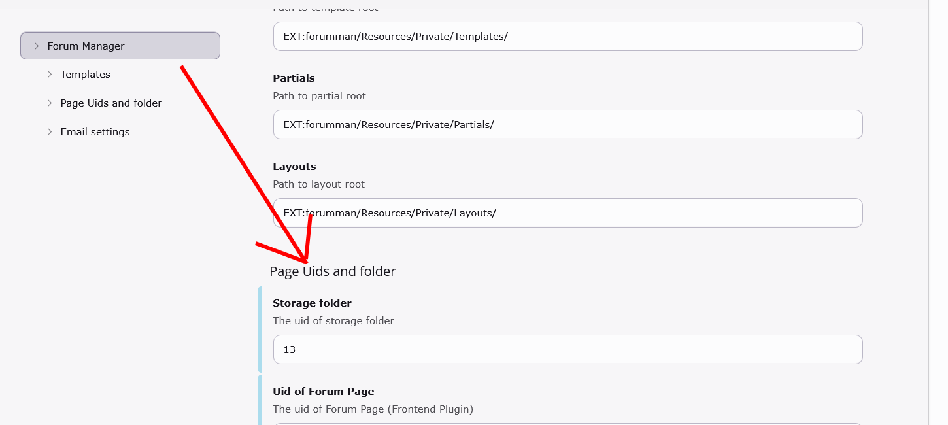The width and height of the screenshot is (948, 425).
Task: Focus the Partials path input field
Action: point(567,125)
